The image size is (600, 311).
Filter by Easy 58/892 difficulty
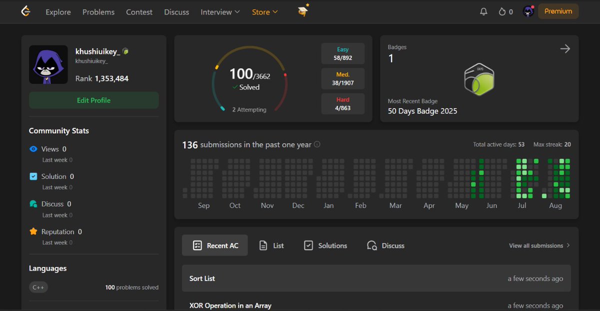point(343,53)
